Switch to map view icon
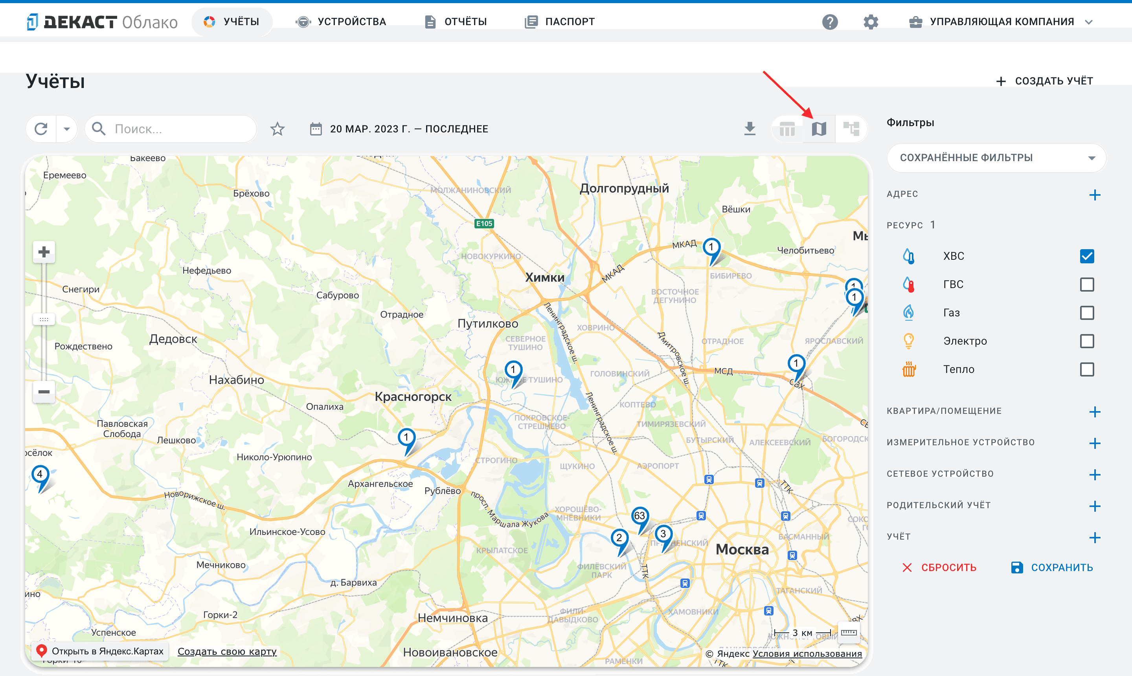Image resolution: width=1132 pixels, height=676 pixels. click(x=819, y=129)
